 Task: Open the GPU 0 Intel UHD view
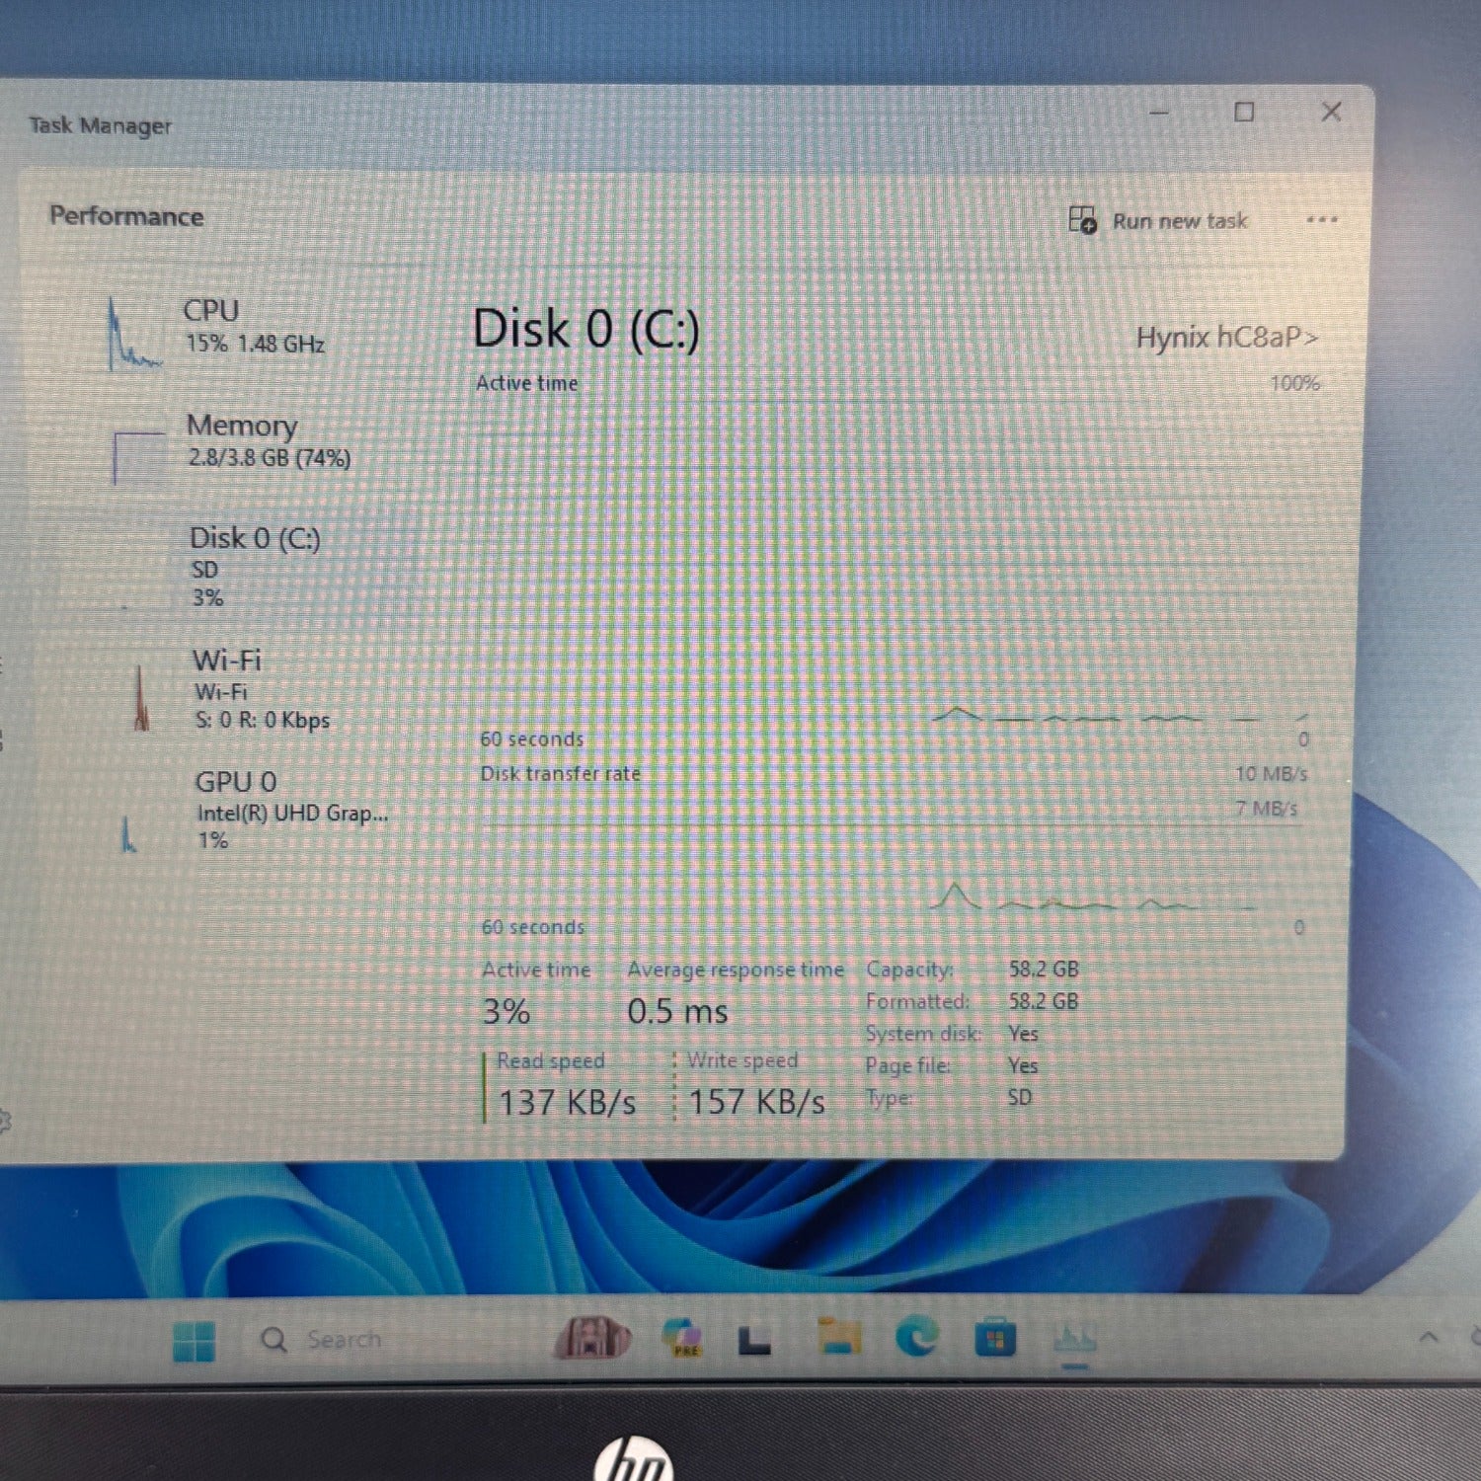pos(267,811)
